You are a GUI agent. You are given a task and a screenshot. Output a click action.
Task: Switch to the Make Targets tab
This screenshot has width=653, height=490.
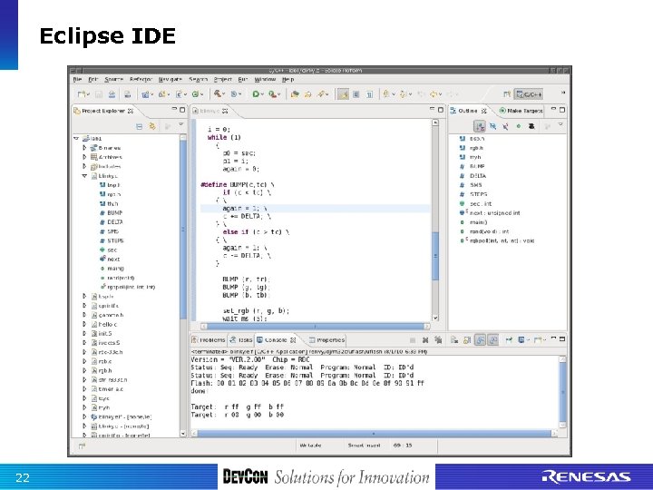tap(521, 111)
